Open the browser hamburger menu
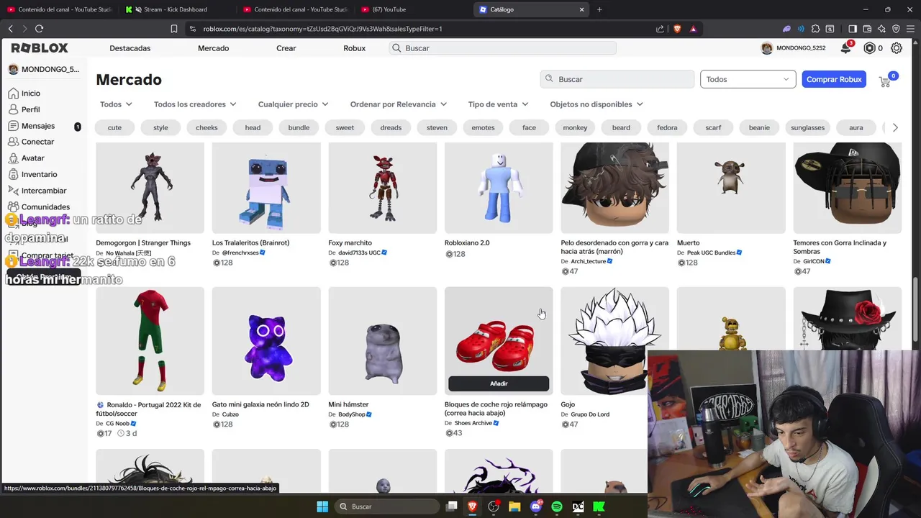 point(911,29)
